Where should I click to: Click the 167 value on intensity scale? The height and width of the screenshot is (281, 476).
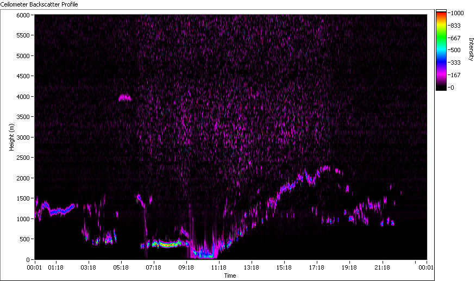(x=455, y=75)
